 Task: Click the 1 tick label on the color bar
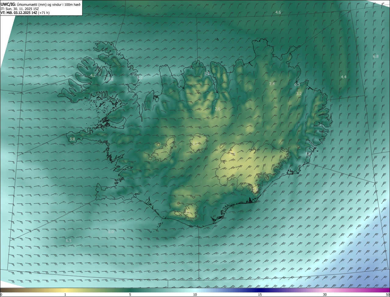point(65,295)
